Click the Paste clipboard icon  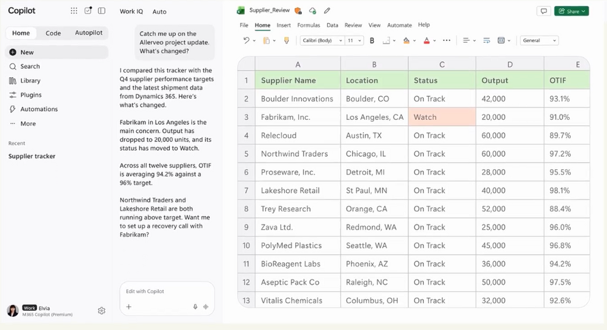point(266,40)
